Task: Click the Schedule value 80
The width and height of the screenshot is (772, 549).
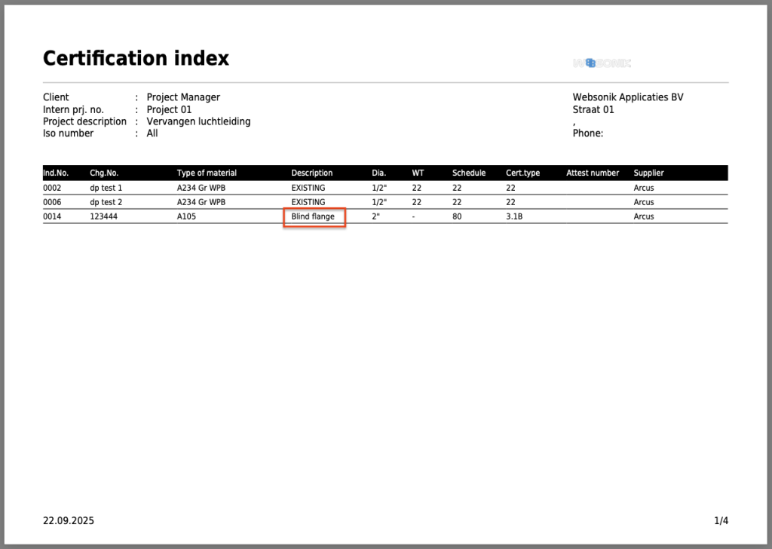Action: (x=457, y=217)
